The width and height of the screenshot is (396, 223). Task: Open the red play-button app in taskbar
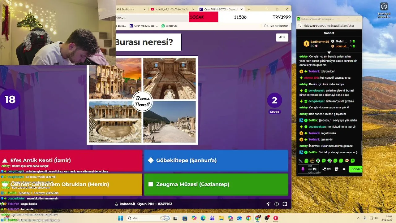coord(276,218)
